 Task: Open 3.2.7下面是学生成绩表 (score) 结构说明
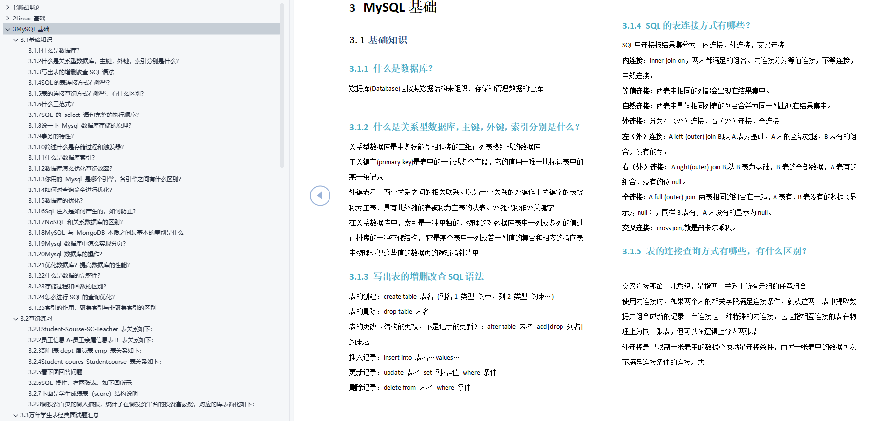point(83,393)
